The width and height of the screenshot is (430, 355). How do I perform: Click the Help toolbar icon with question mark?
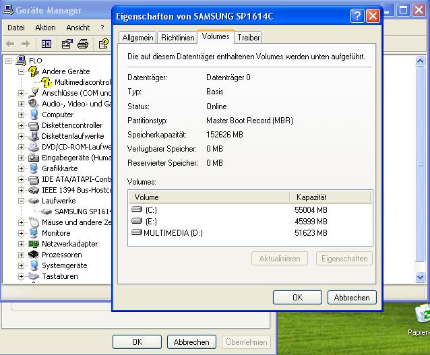pos(103,44)
